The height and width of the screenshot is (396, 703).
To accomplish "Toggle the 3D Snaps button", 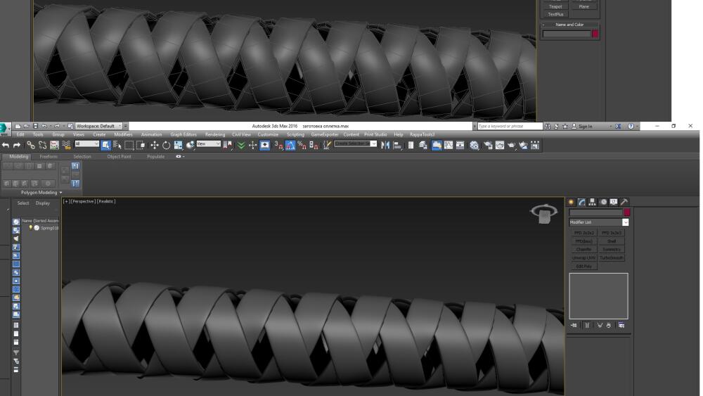I will tap(278, 145).
